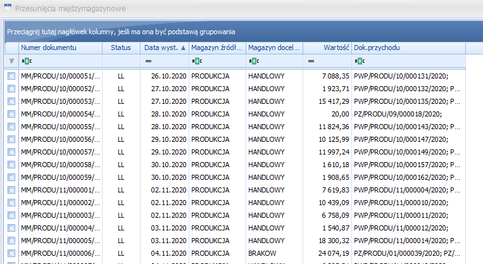Screen dimensions: 483x264
Task: Tick checkbox of row MM/PRODU/11/000001
Action: pos(11,190)
